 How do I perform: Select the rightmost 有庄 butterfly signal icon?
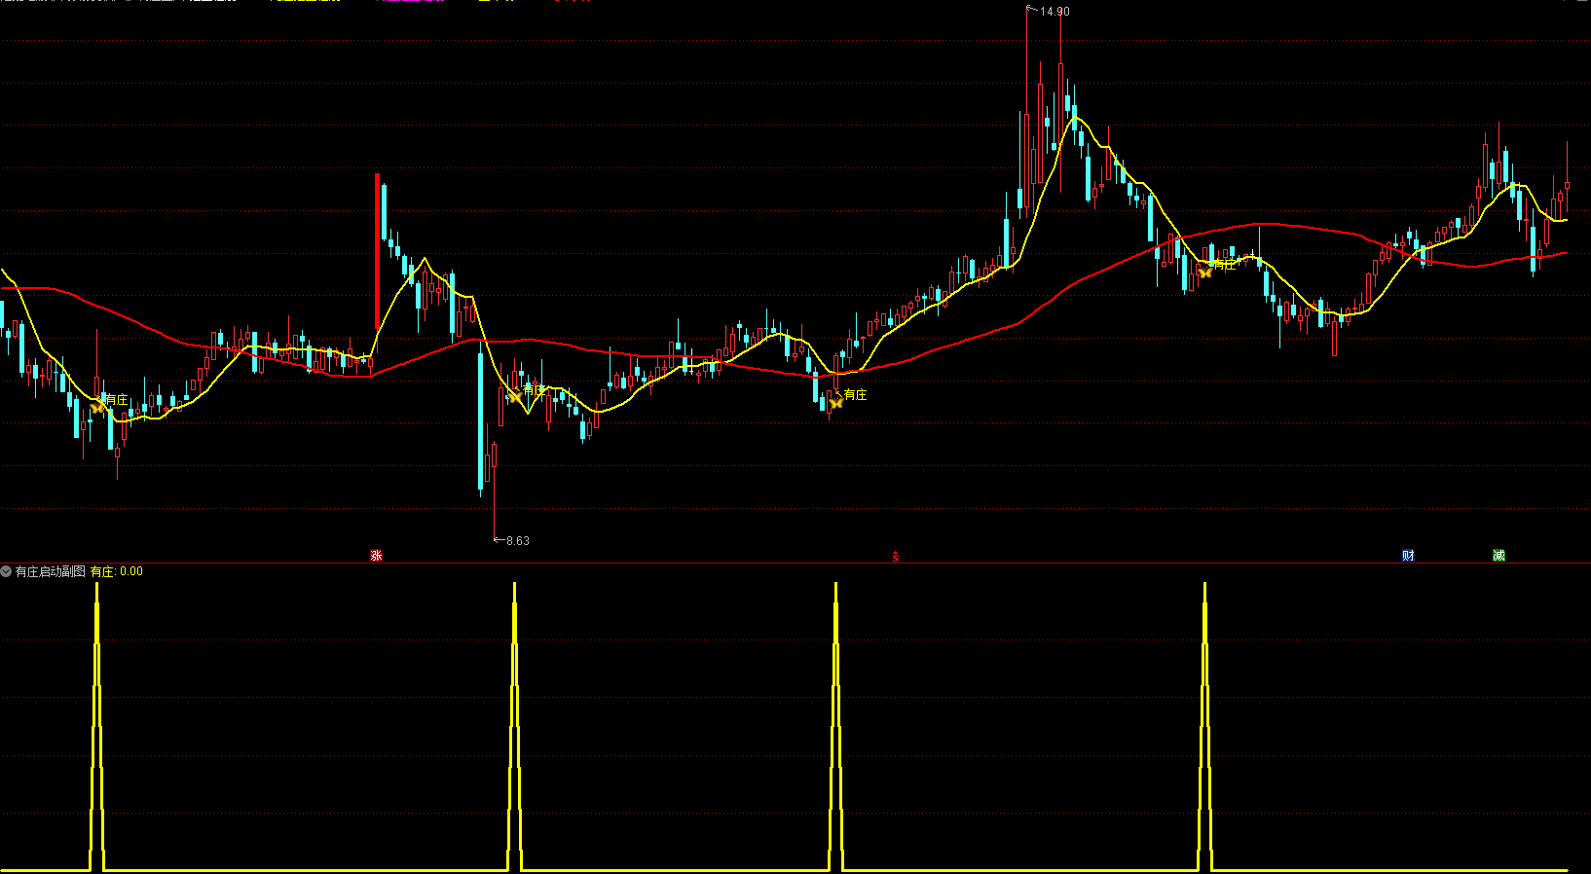(1204, 273)
